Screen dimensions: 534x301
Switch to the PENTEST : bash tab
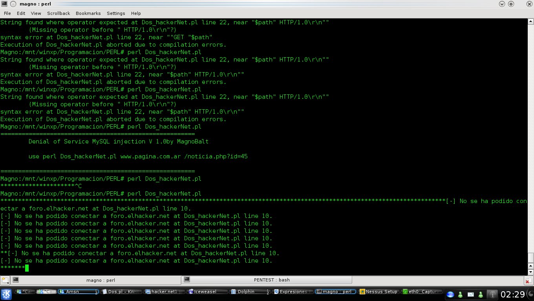pos(267,280)
